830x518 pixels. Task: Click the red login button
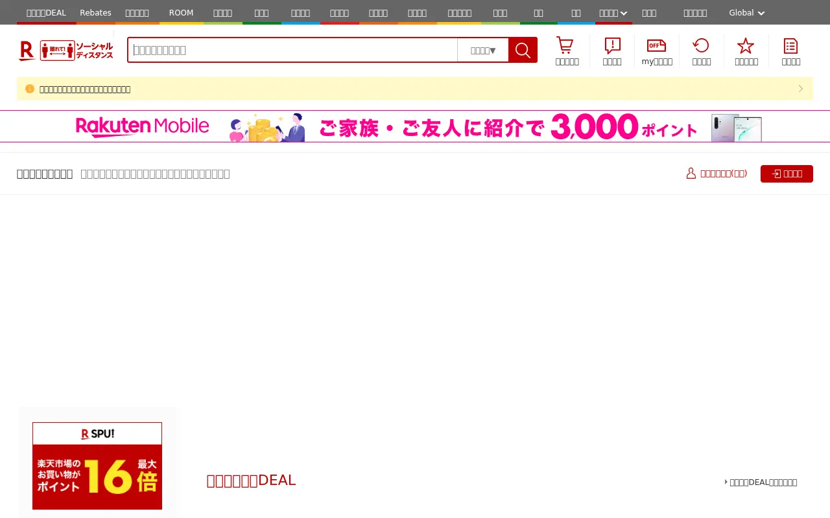point(787,174)
